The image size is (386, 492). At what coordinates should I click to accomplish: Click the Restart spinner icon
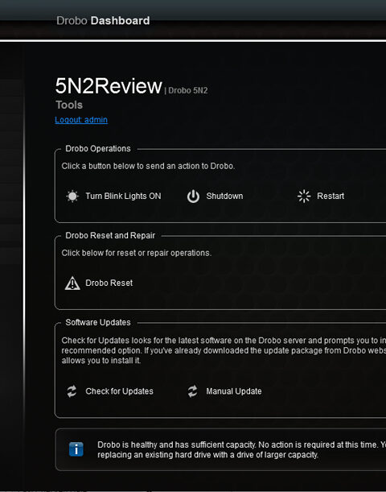point(304,196)
